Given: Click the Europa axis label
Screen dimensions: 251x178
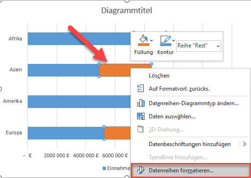Looking at the screenshot, I should click(x=14, y=132).
